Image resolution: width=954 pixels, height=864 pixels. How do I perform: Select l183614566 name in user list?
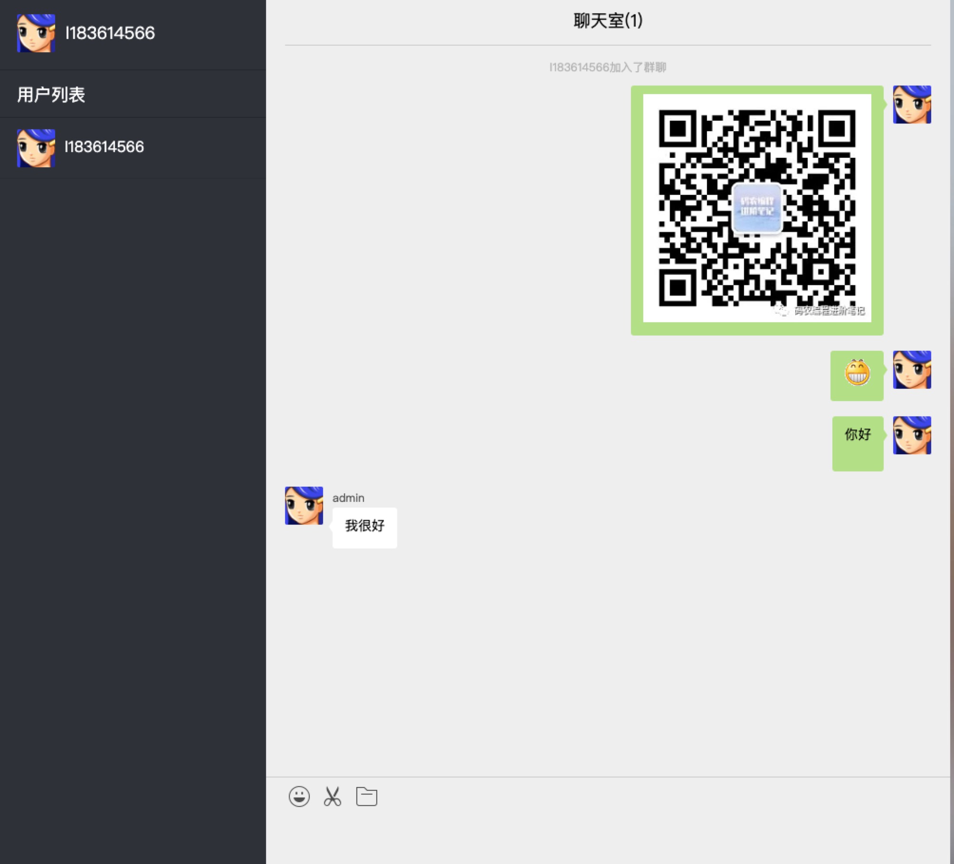(104, 147)
